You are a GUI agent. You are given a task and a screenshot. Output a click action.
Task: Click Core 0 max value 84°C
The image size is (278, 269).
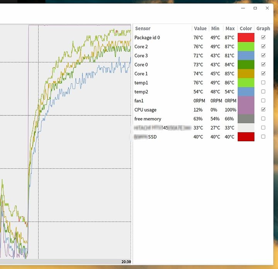[x=229, y=65]
